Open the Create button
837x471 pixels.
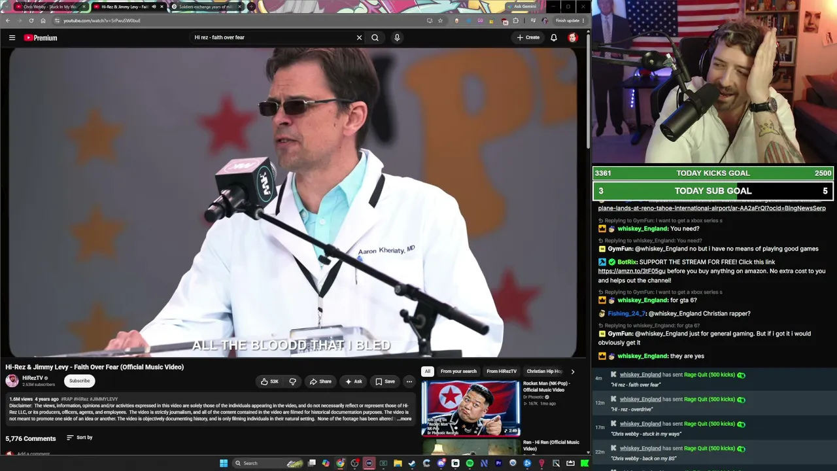point(528,38)
